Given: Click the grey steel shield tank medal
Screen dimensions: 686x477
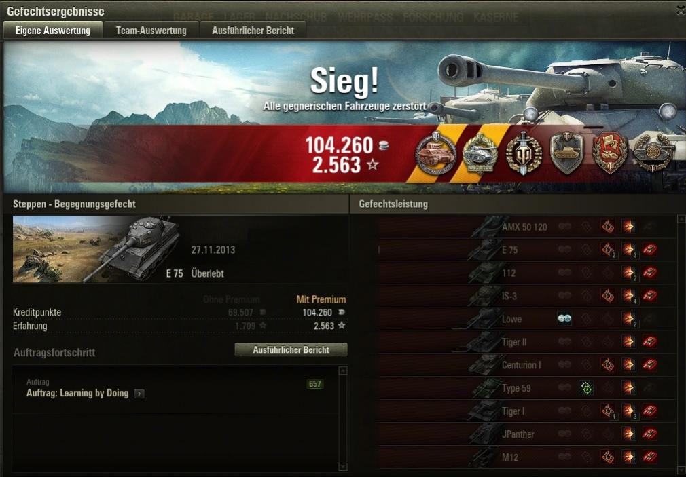Looking at the screenshot, I should tap(567, 153).
